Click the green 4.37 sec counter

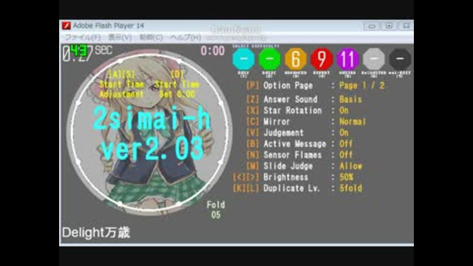pyautogui.click(x=78, y=50)
